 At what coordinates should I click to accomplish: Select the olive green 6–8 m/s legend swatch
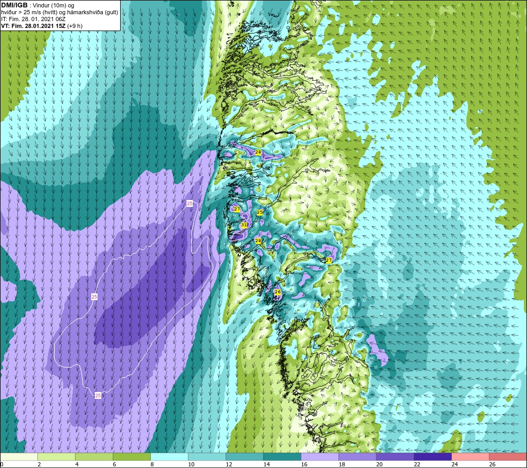132,457
